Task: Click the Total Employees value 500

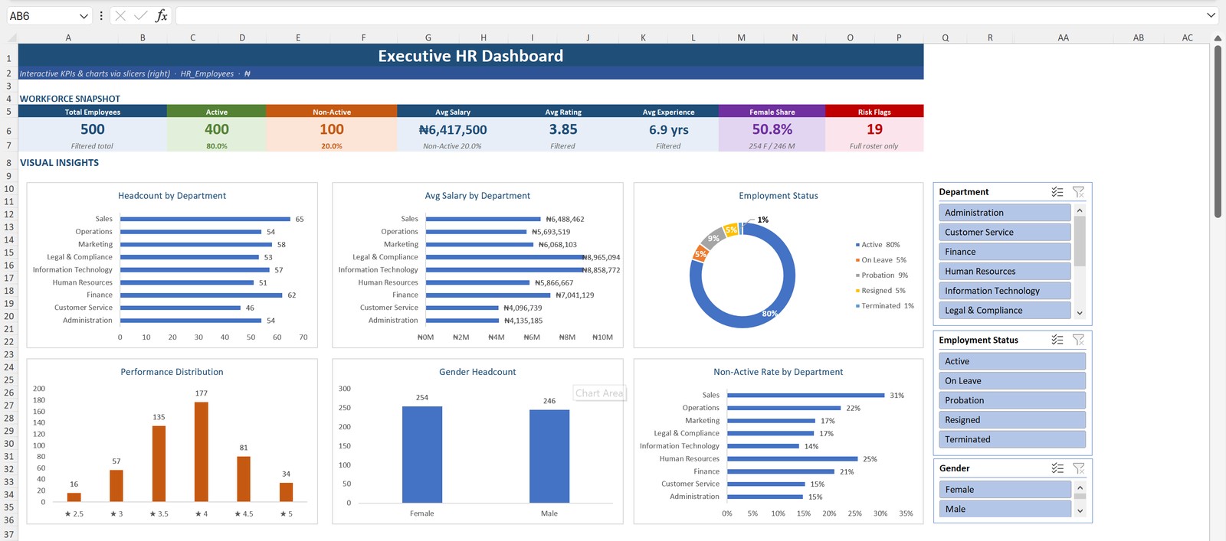Action: pos(92,129)
